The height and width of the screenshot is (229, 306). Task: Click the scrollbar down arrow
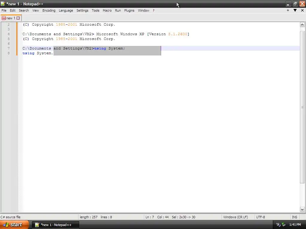[302, 210]
